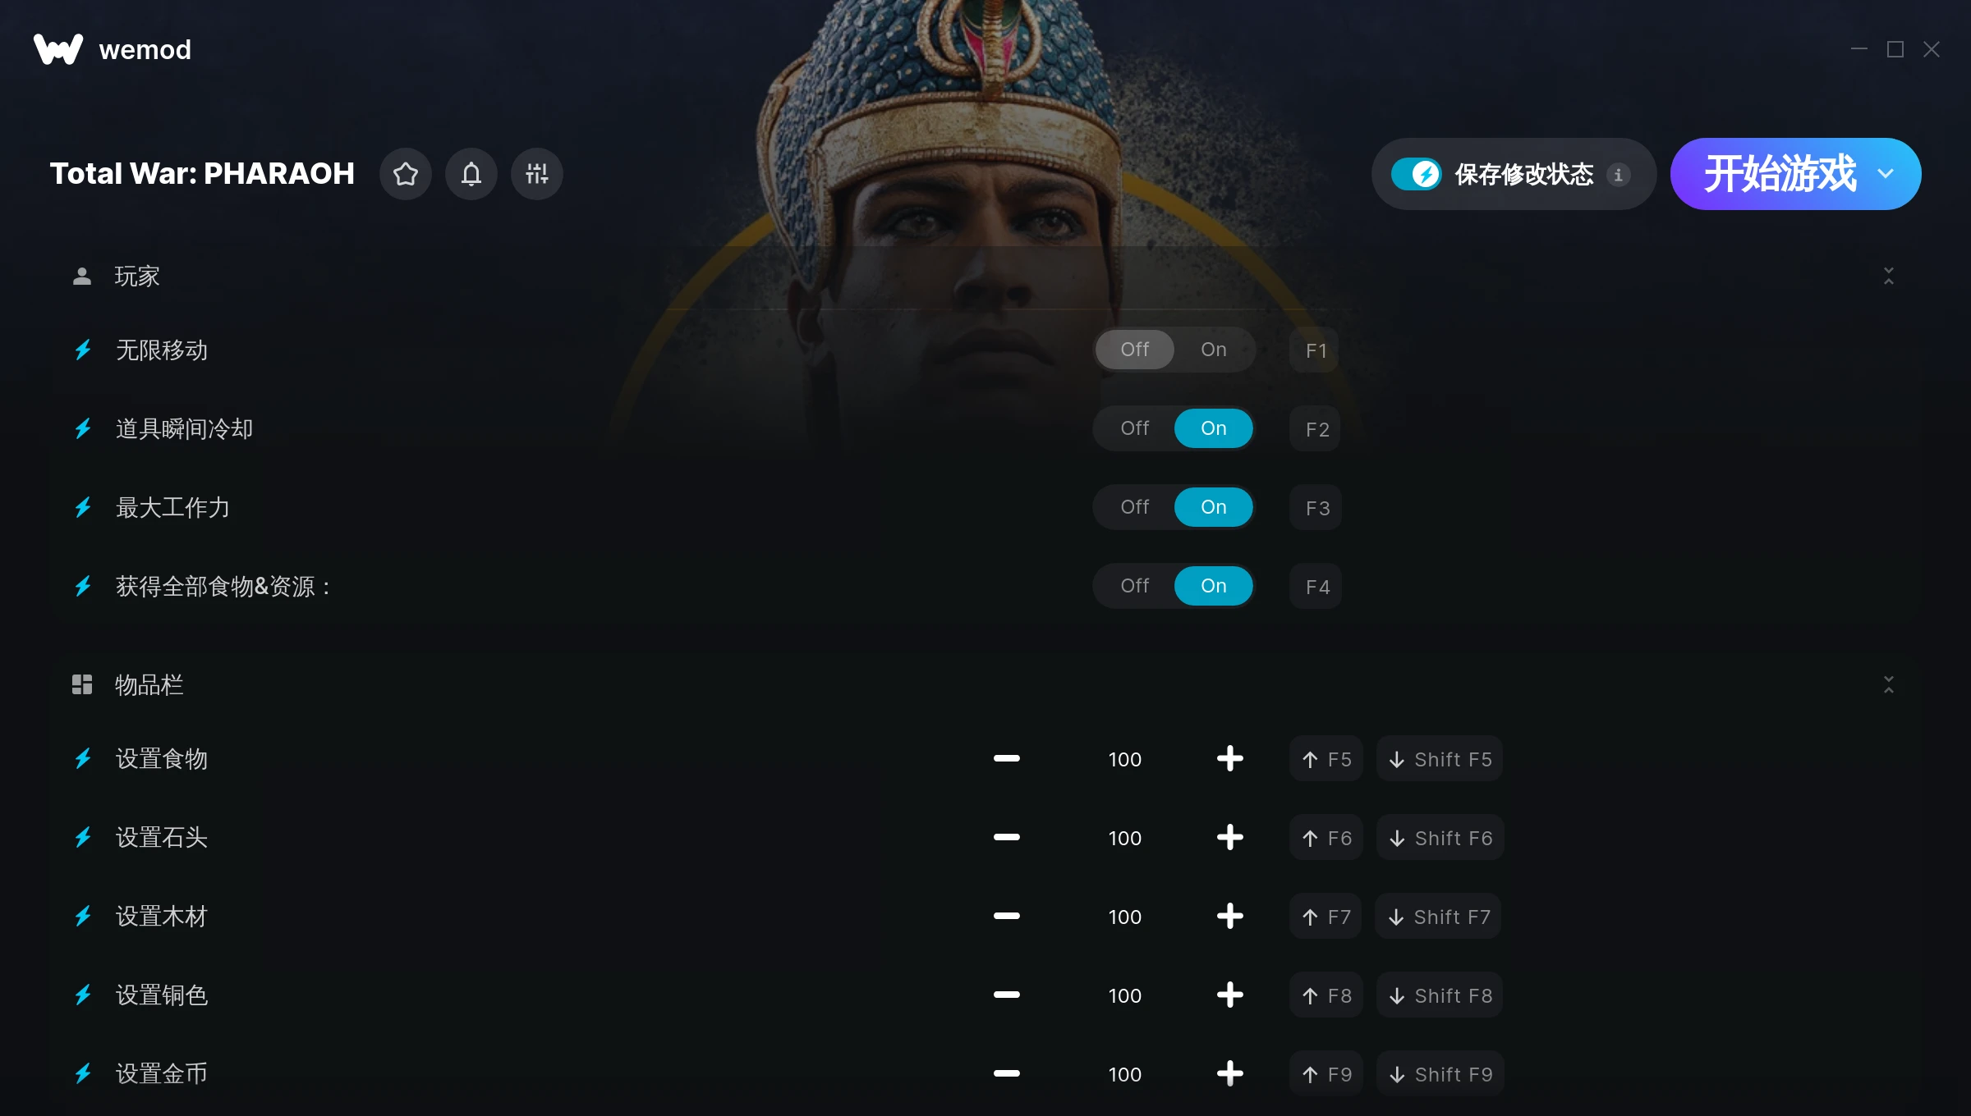Click the Shift F7 hotkey button

(1439, 917)
